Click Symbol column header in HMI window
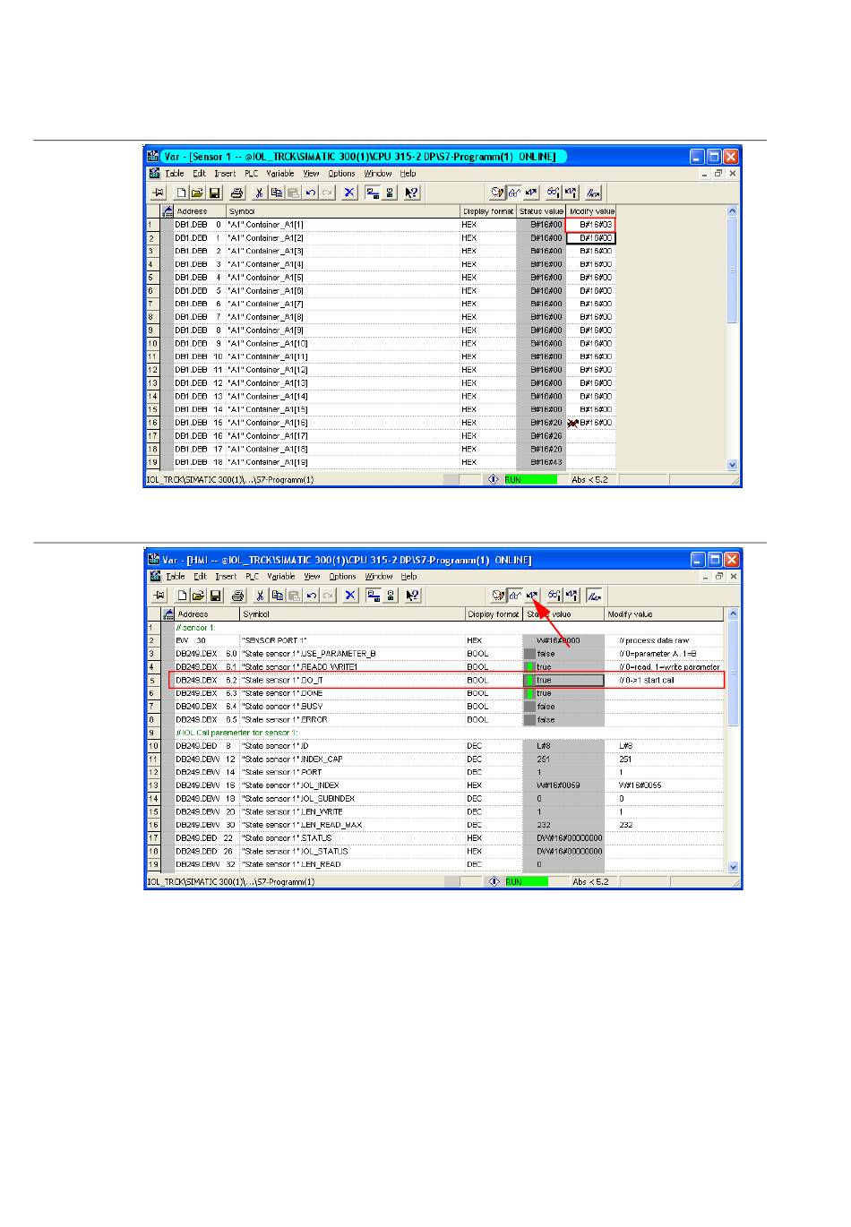The height and width of the screenshot is (1227, 851). point(256,614)
